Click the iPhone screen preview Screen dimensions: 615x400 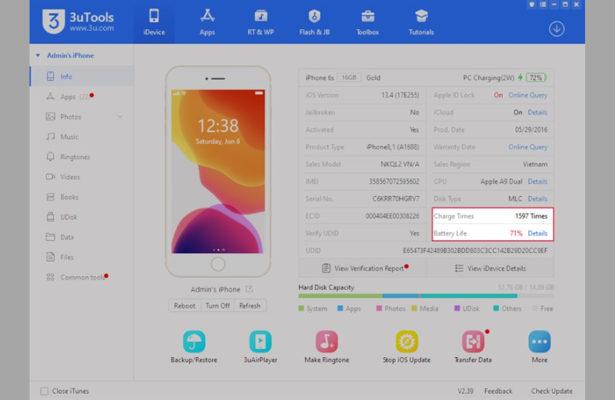[x=218, y=171]
